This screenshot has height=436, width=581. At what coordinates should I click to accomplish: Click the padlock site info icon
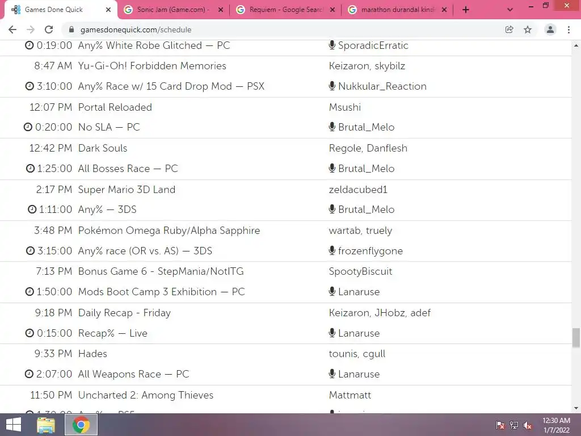[x=71, y=30]
